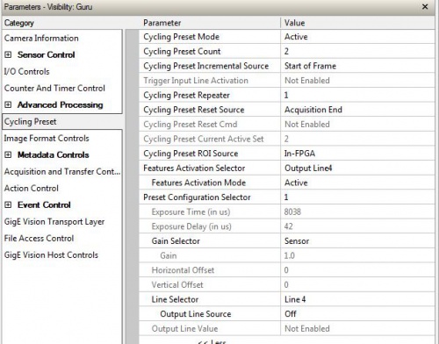Select the Camera Information category
Viewport: 439px width, 344px height.
pyautogui.click(x=41, y=38)
